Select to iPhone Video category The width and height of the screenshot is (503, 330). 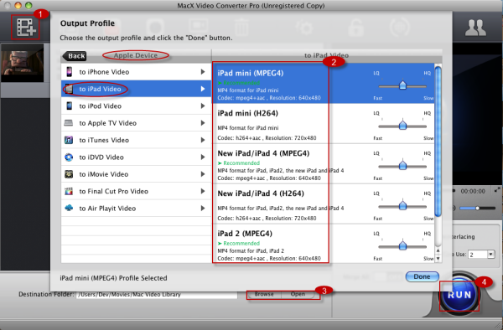[x=136, y=72]
